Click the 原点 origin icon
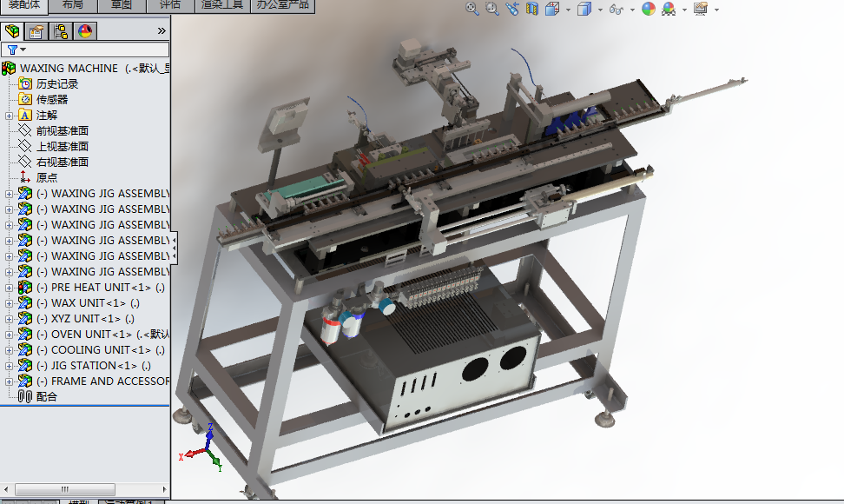The image size is (844, 504). [25, 177]
